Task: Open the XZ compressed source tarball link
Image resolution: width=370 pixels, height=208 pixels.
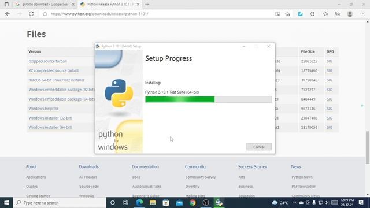Action: pyautogui.click(x=54, y=70)
